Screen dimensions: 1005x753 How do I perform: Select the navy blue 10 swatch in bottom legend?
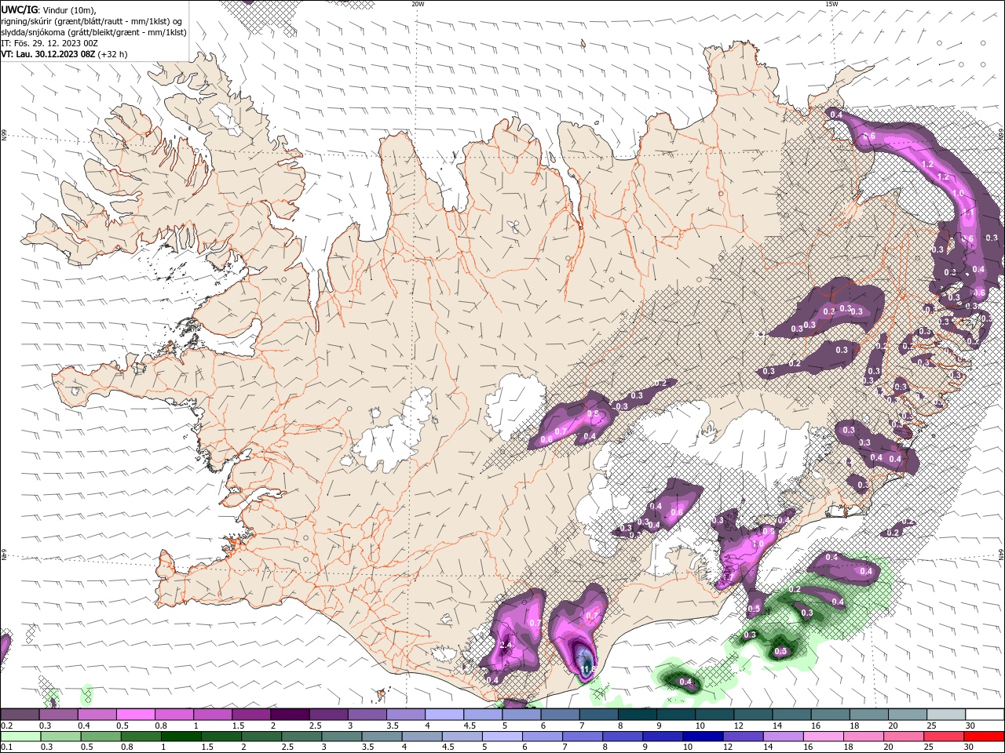tap(703, 737)
